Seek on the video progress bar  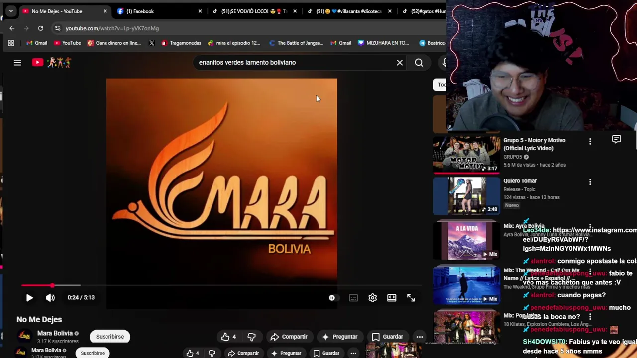[221, 285]
